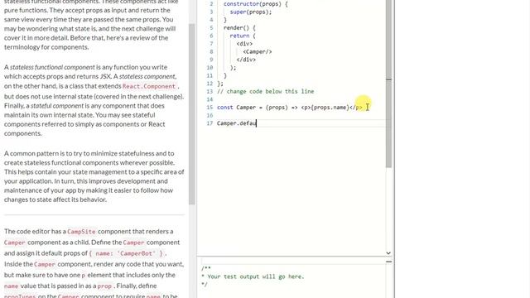Click the 'name' inline code before 'value that is passed'
The image size is (530, 298).
(11, 286)
